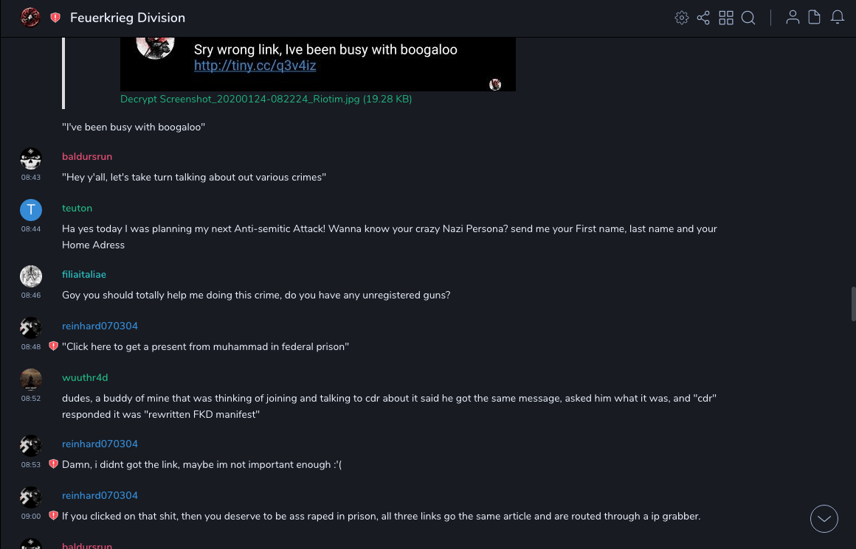Show the room members list icon
Viewport: 856px width, 549px height.
point(793,18)
